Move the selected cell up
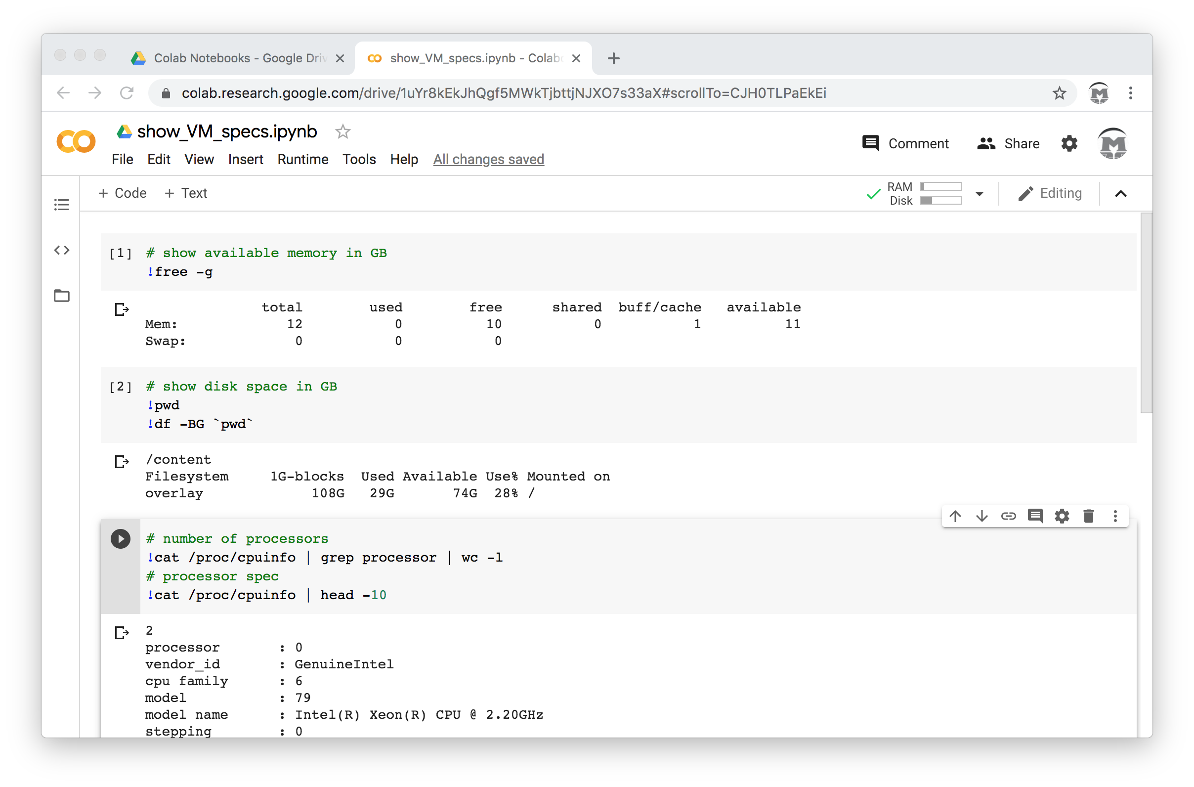The width and height of the screenshot is (1194, 787). [x=955, y=516]
